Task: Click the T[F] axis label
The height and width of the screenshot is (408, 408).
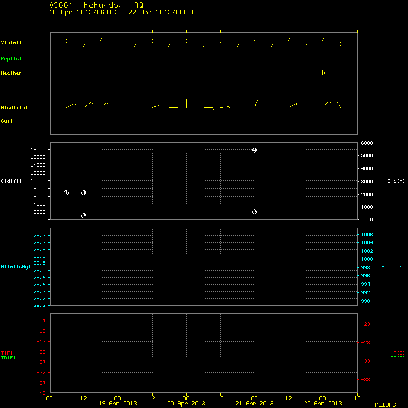Action: 7,353
